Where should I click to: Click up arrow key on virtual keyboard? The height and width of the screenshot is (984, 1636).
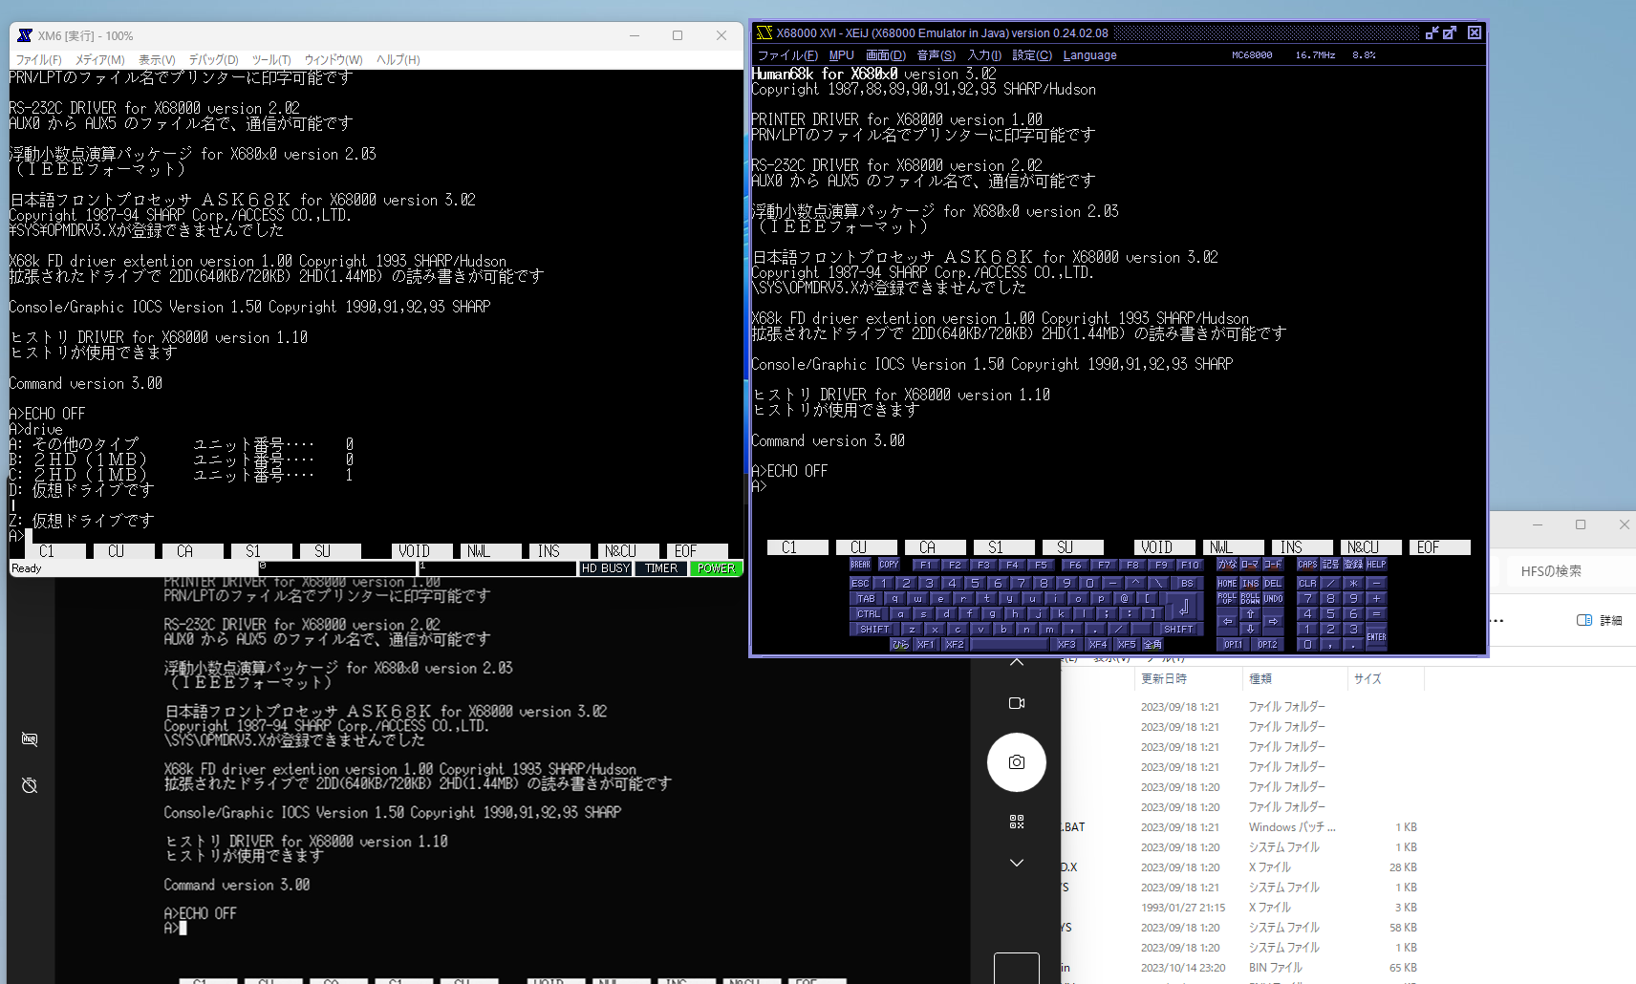tap(1250, 614)
